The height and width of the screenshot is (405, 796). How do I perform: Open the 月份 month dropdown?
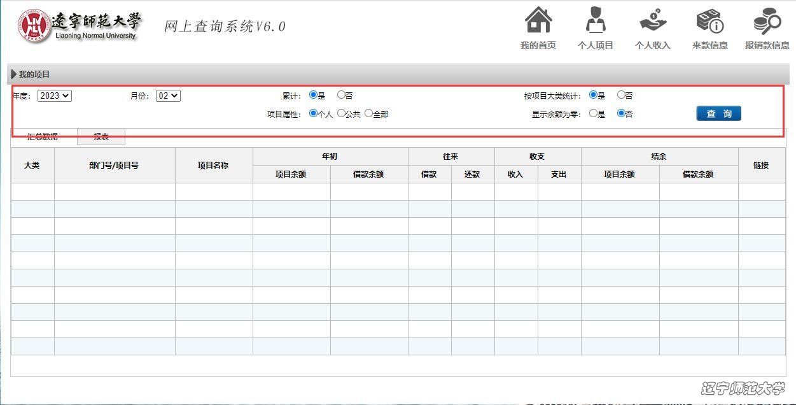pos(168,96)
